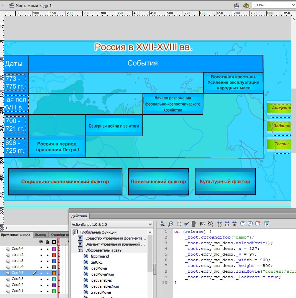Toggle visibility dot of Слой 5

tap(41, 279)
